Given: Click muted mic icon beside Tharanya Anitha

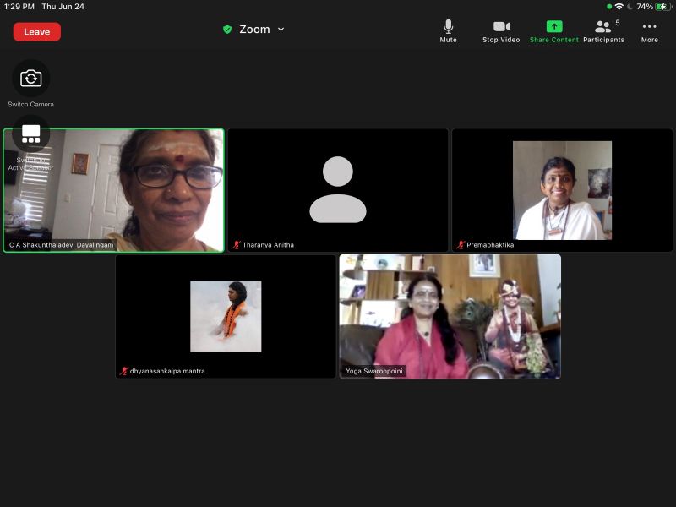Looking at the screenshot, I should click(237, 245).
